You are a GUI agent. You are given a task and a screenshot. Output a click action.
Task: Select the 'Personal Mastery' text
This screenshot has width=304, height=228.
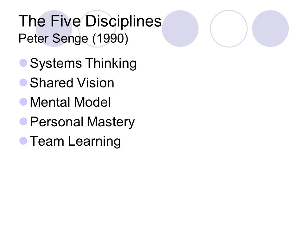pyautogui.click(x=82, y=122)
